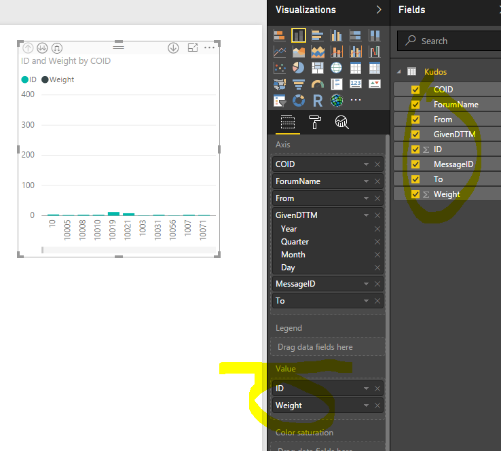Go to next level in hierarchy
Image resolution: width=501 pixels, height=451 pixels.
(42, 48)
